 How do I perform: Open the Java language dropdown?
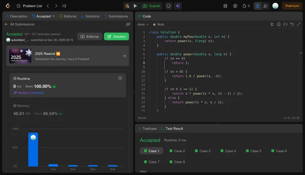click(143, 24)
